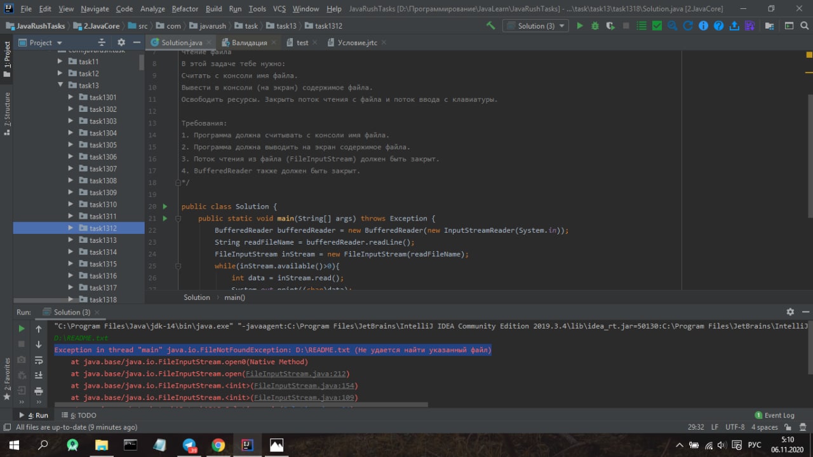Expand the task1310 folder
Viewport: 813px width, 457px height.
coord(71,205)
